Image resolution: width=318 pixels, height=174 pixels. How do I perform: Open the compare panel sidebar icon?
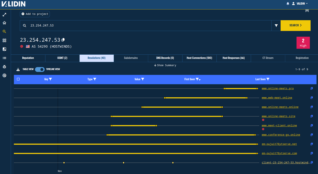(4, 49)
